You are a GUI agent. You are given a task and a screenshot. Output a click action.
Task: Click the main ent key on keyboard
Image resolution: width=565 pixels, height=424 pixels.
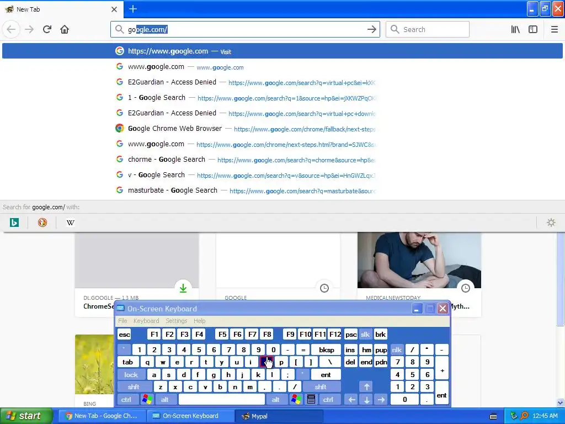[x=326, y=375]
